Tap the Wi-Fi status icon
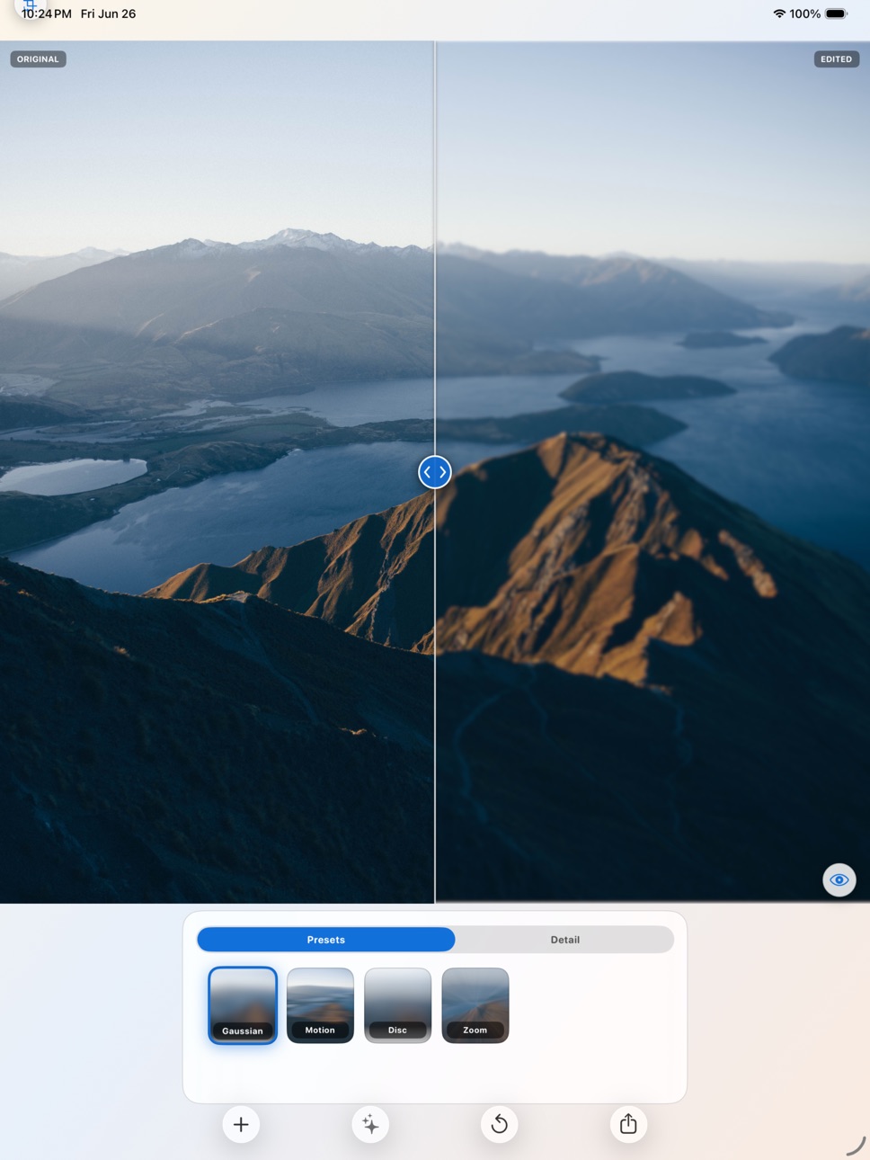Image resolution: width=870 pixels, height=1160 pixels. tap(779, 13)
